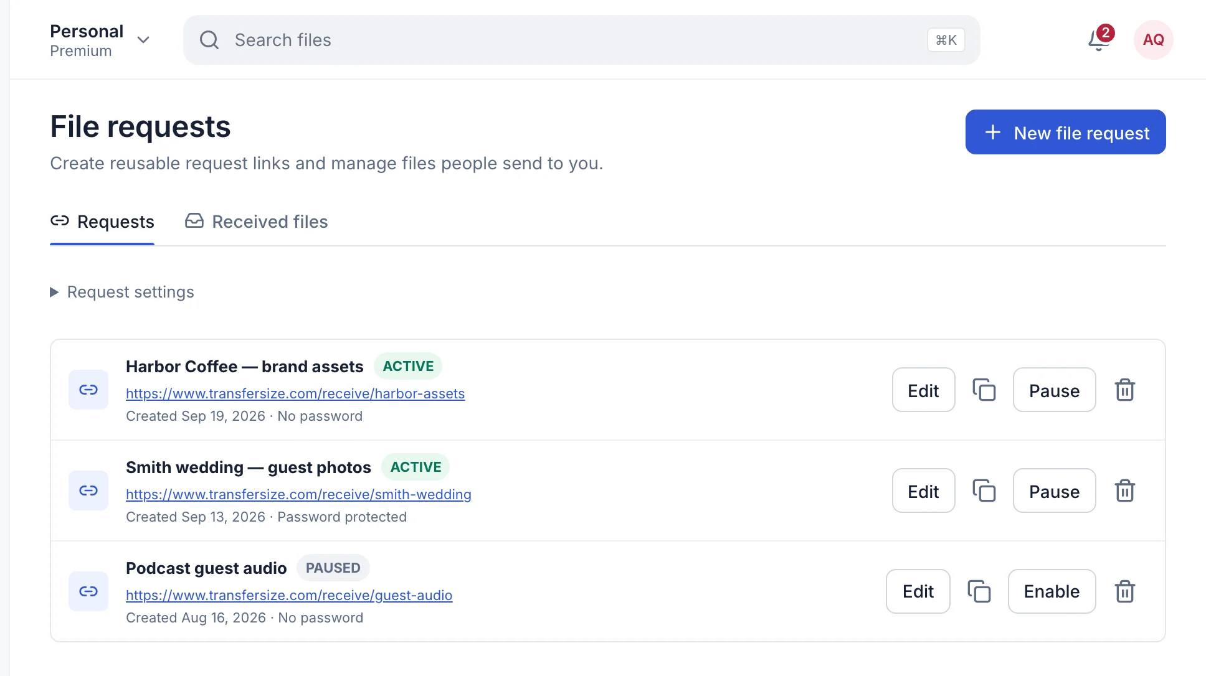Image resolution: width=1206 pixels, height=676 pixels.
Task: Delete the Podcast guest audio request
Action: [x=1124, y=591]
